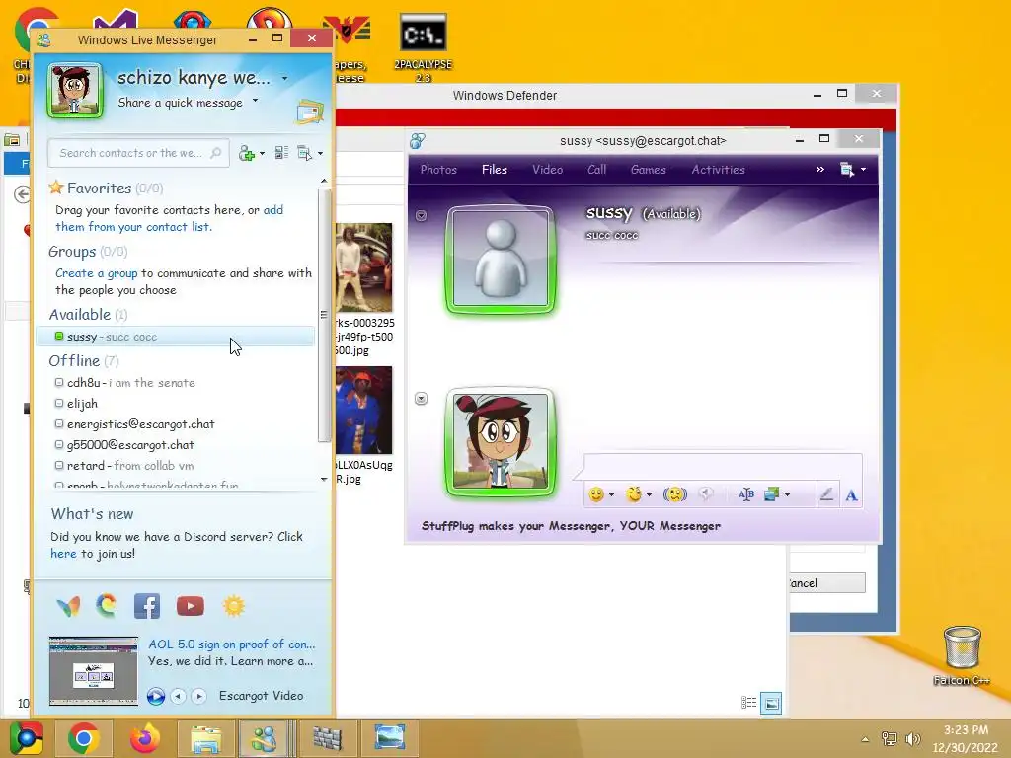
Task: Go to the next Escargot Video item
Action: 198,696
